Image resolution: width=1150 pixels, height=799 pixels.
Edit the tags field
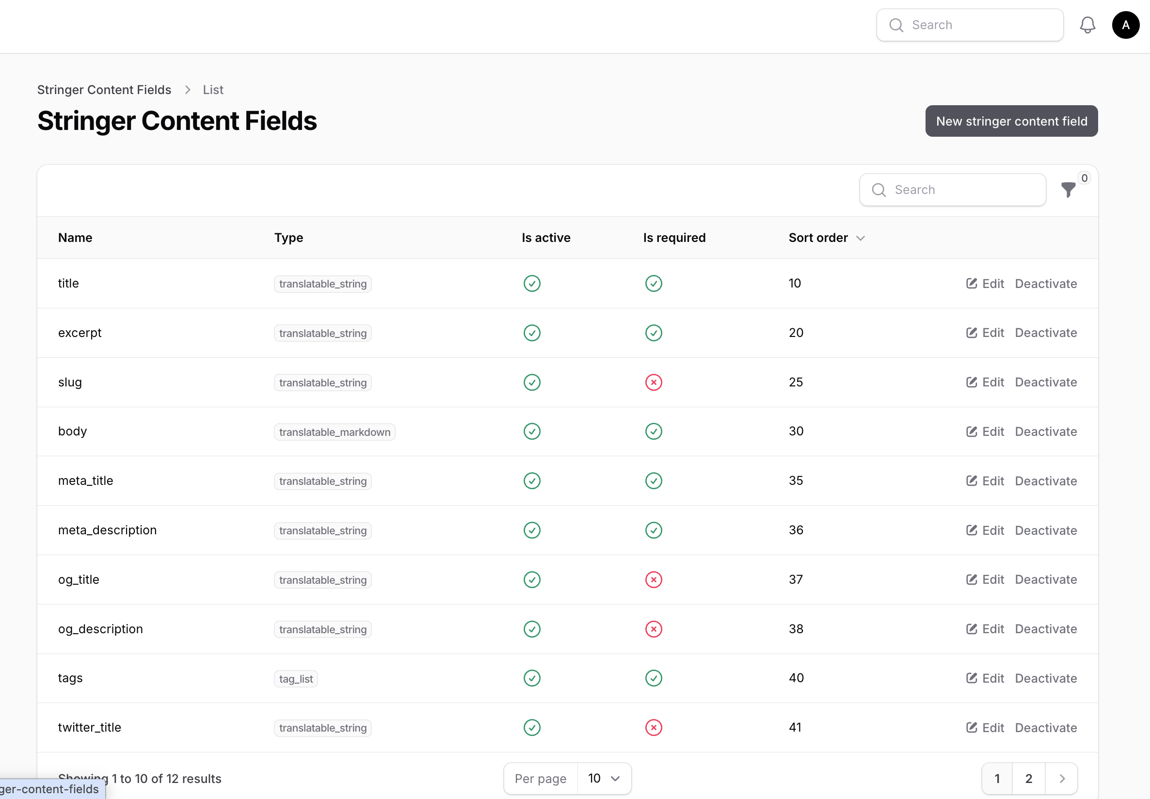point(985,678)
